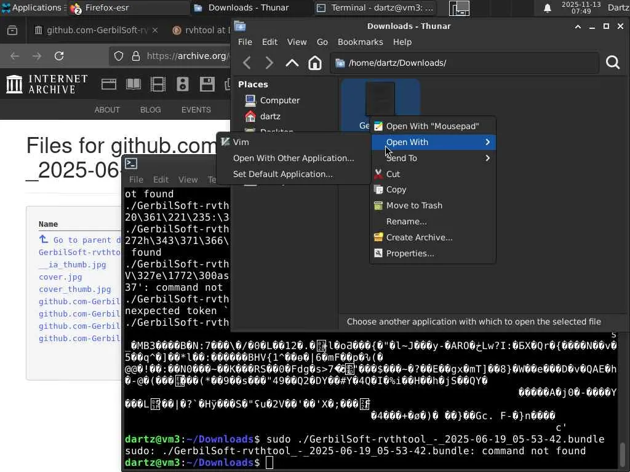Click Firefox forward arrow
The width and height of the screenshot is (630, 472).
37,56
